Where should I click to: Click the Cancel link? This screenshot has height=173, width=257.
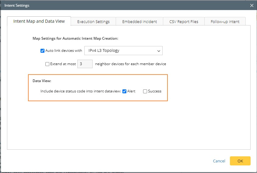point(219,161)
